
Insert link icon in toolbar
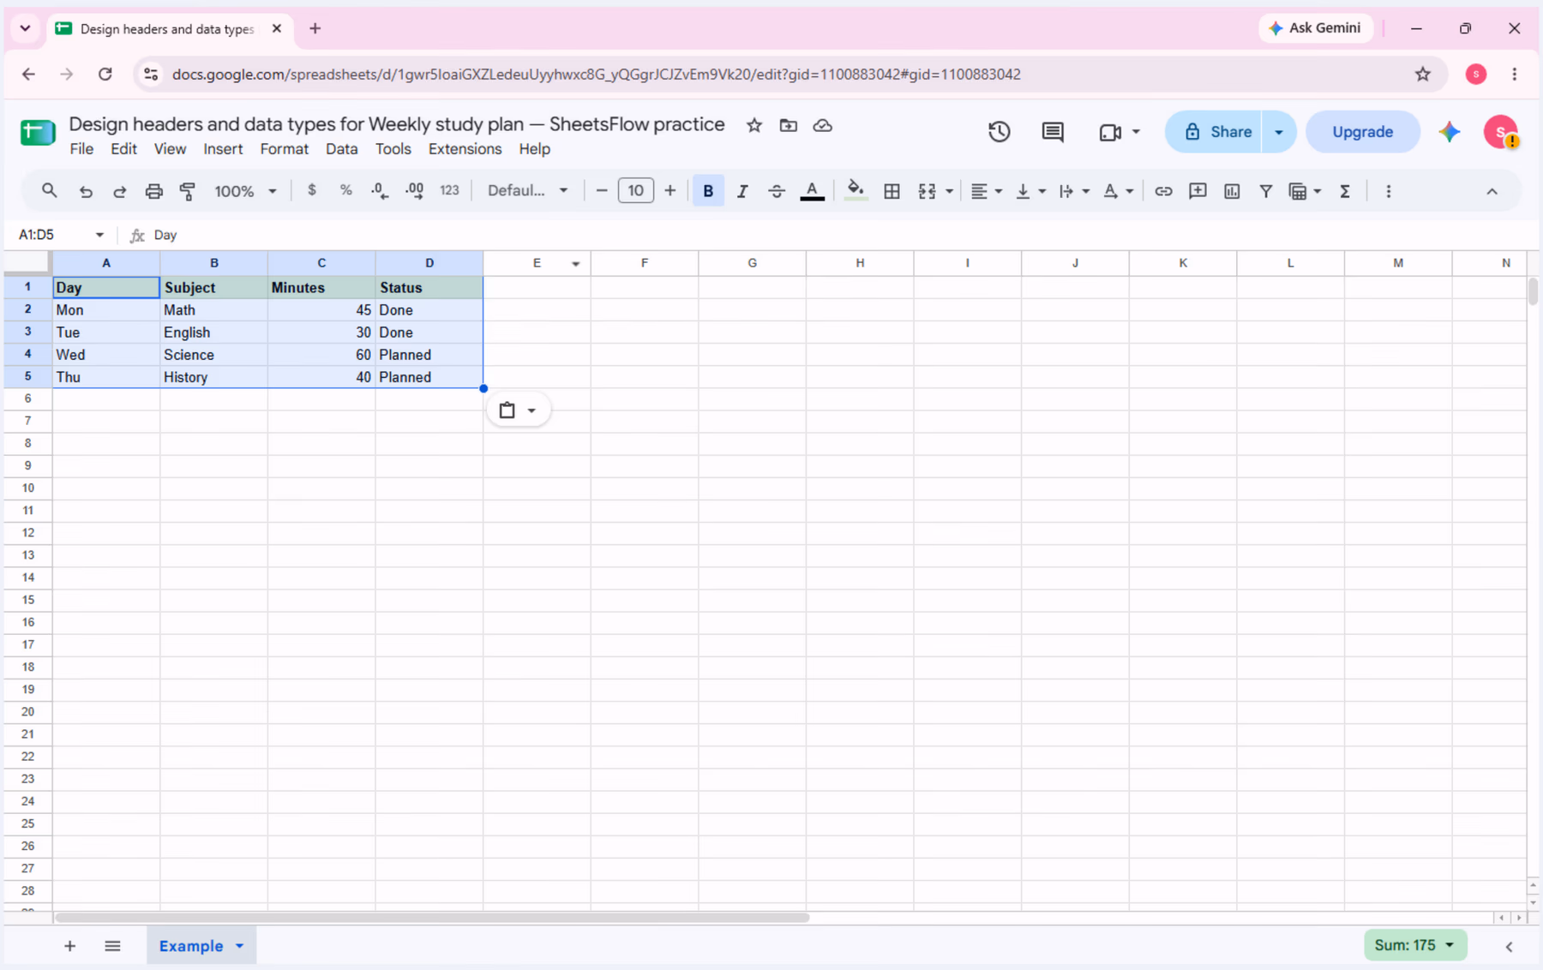pyautogui.click(x=1163, y=191)
